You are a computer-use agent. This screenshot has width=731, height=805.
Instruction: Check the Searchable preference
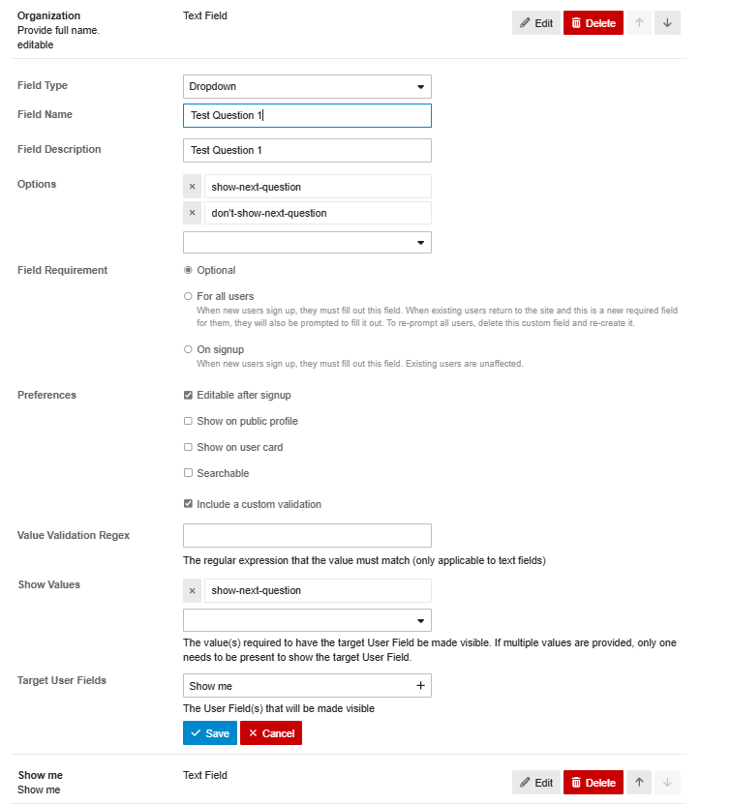(x=188, y=473)
